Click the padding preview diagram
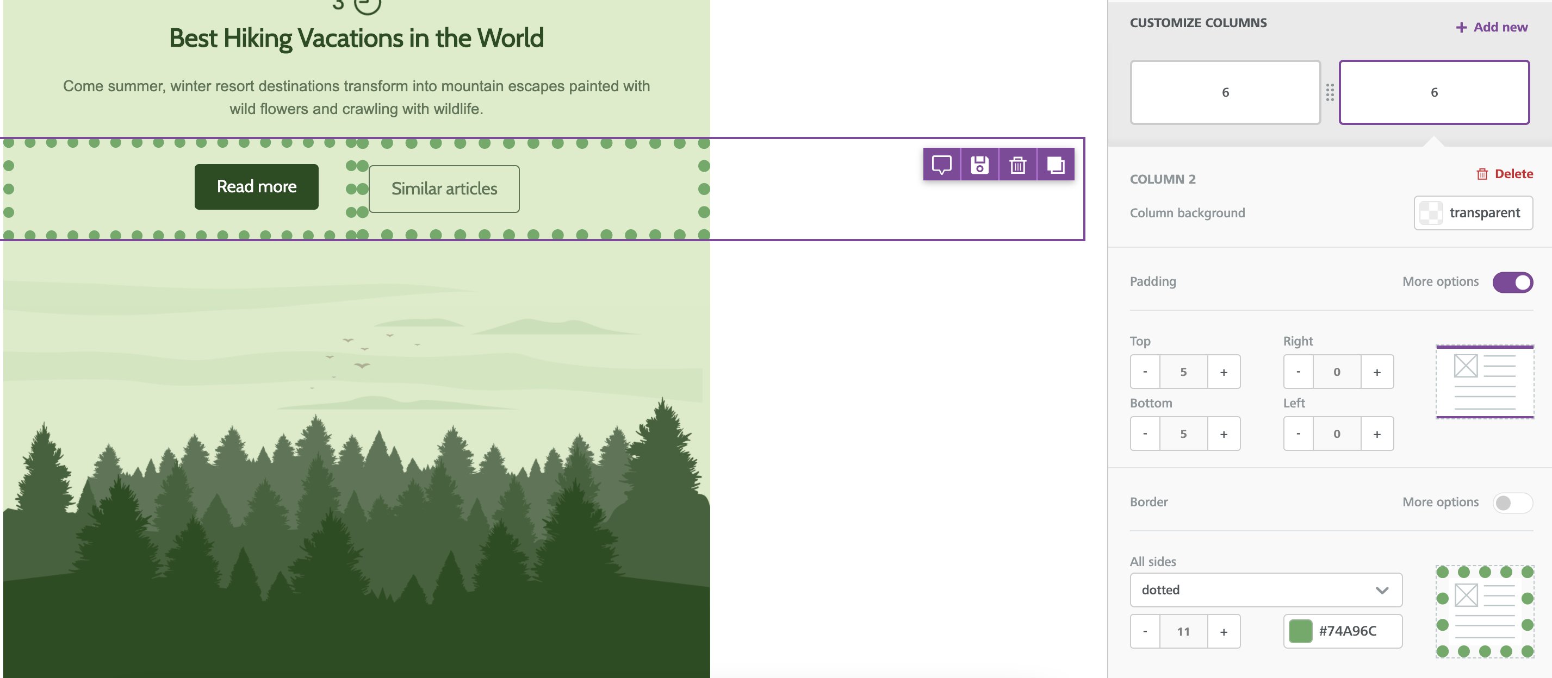Screen dimensions: 1552x678 [1485, 382]
